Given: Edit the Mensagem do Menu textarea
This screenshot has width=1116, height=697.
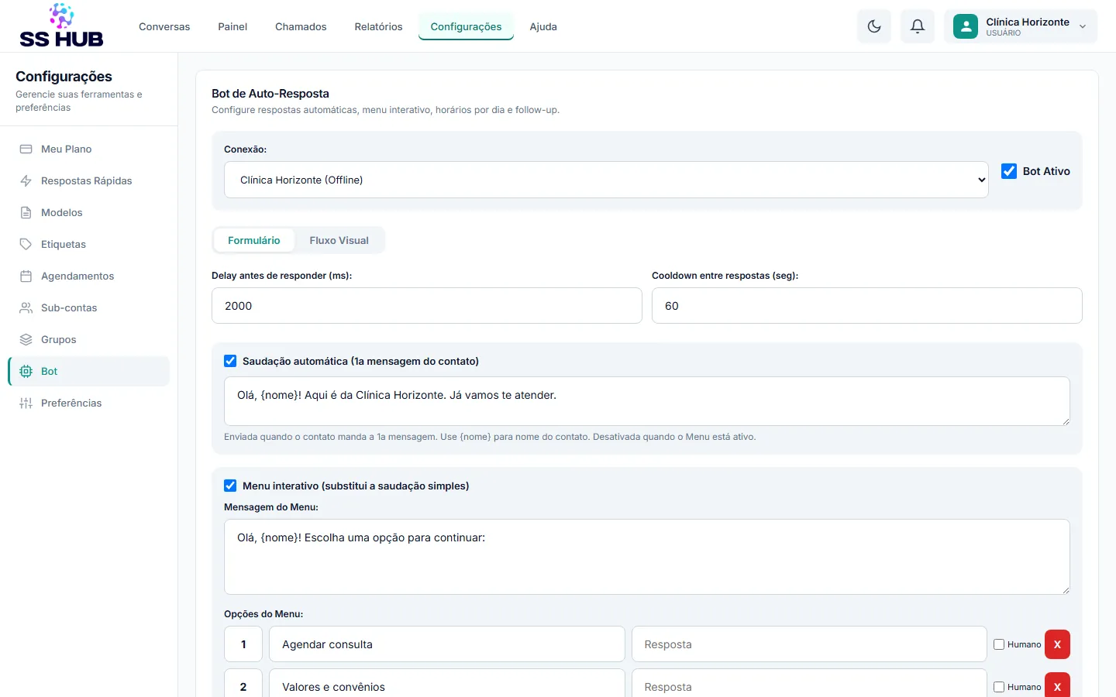Looking at the screenshot, I should (x=647, y=557).
